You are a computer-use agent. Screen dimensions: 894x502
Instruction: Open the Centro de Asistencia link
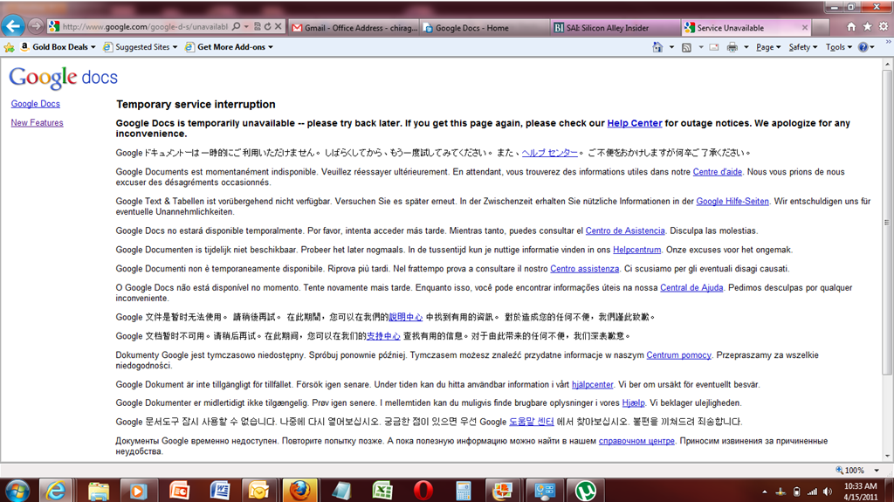coord(625,231)
